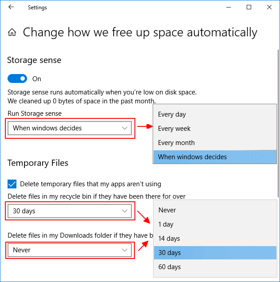Expand the recycle bin 30 days dropdown
The width and height of the screenshot is (280, 282).
click(x=70, y=211)
